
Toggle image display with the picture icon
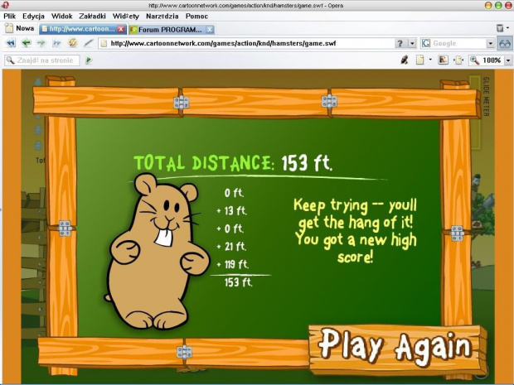pos(443,60)
